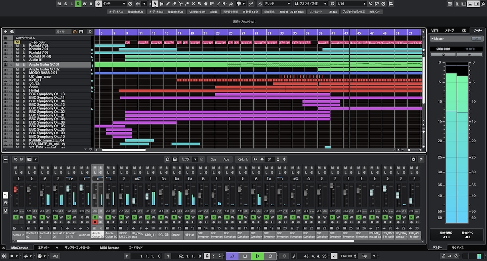The width and height of the screenshot is (487, 261).
Task: Open the CR tab in the right zone
Action: (464, 30)
